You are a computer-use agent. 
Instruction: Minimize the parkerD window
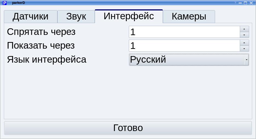[x=240, y=3]
